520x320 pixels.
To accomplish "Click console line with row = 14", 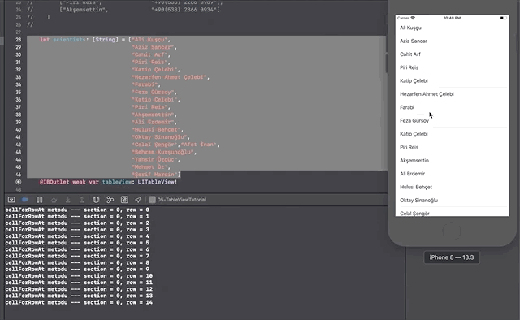I will click(79, 302).
